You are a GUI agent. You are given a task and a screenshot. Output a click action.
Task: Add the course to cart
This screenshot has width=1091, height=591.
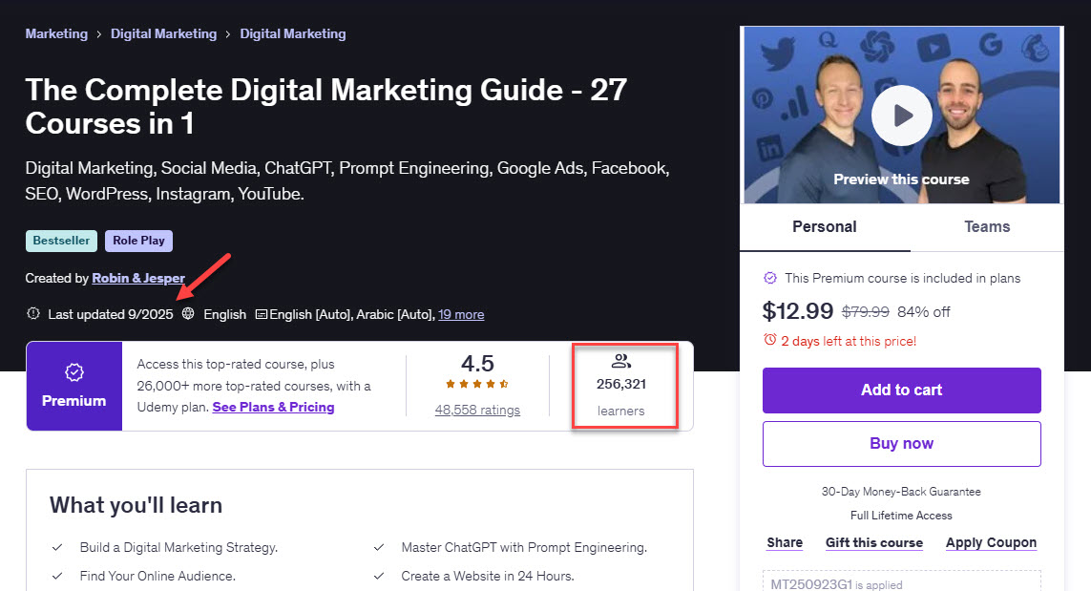point(902,390)
